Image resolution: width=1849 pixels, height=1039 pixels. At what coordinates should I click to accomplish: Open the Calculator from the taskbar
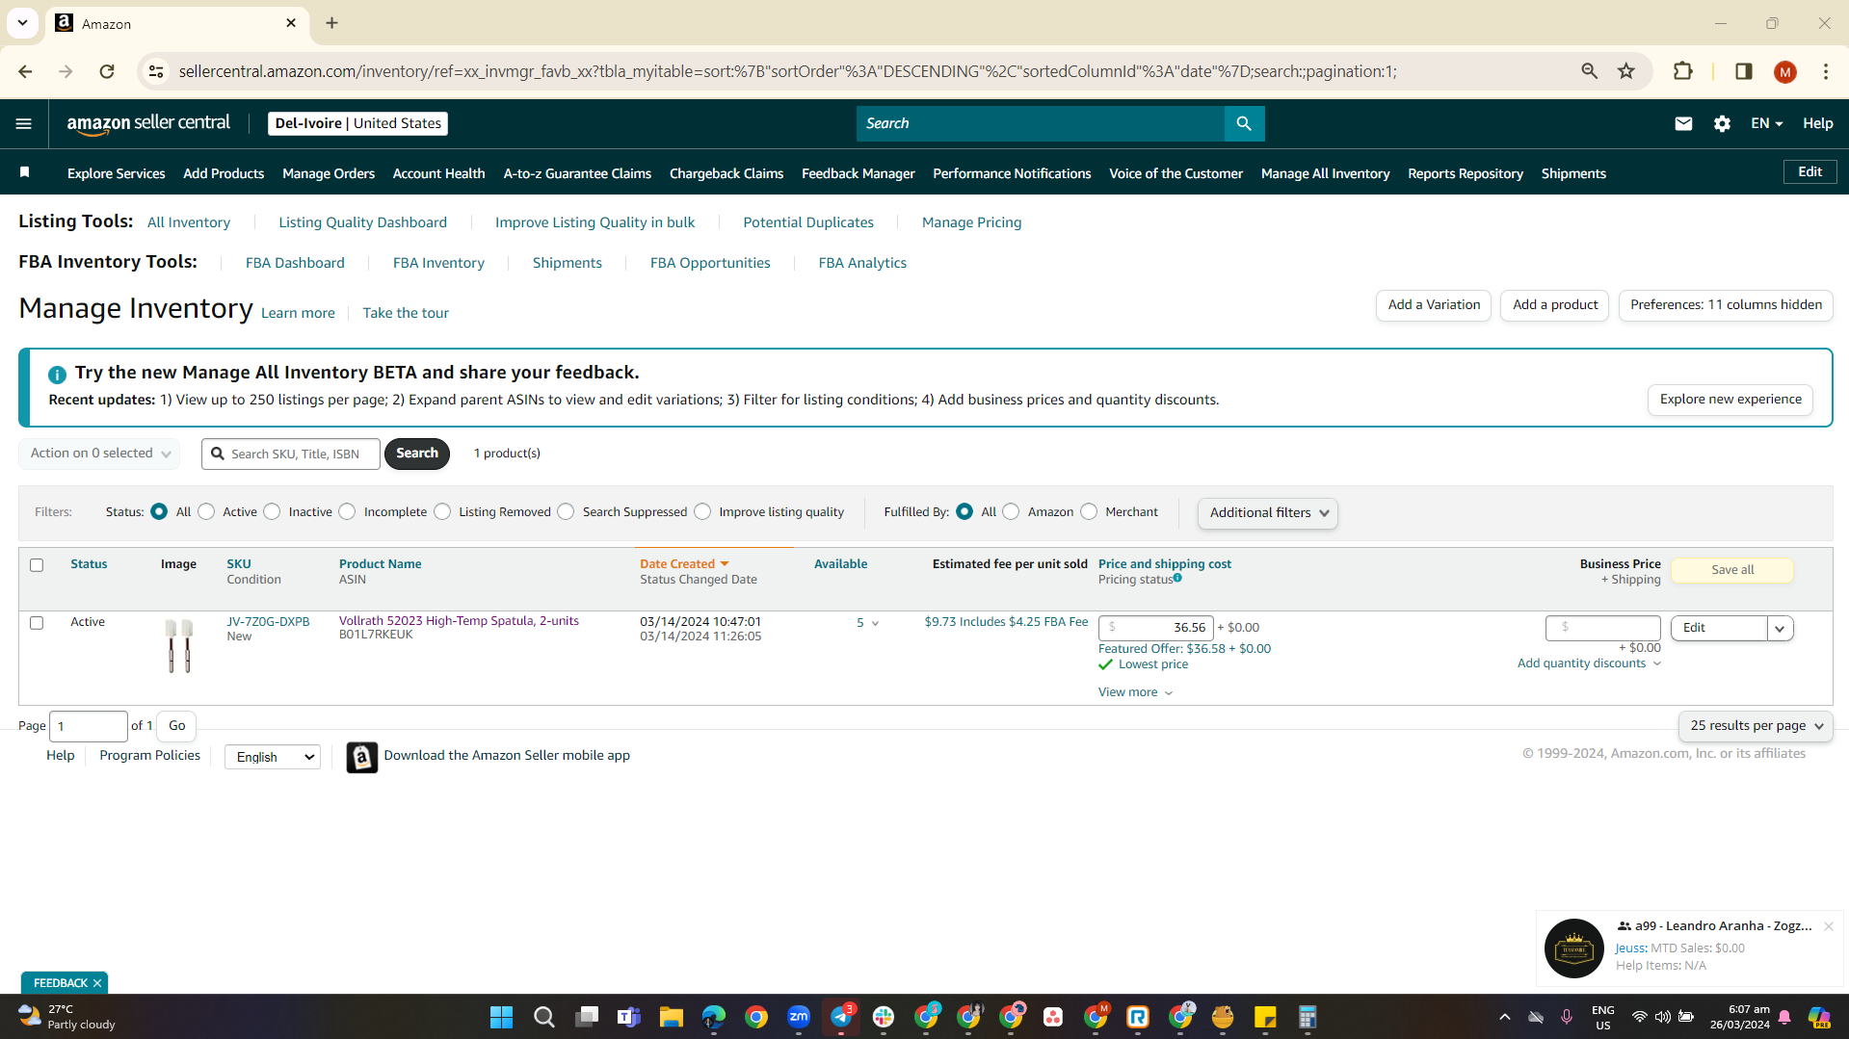click(x=1308, y=1017)
